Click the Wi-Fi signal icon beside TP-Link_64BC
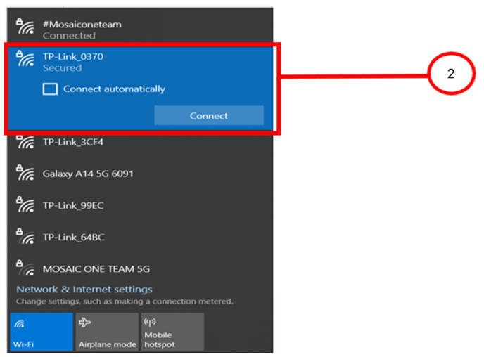This screenshot has width=484, height=357. (25, 236)
